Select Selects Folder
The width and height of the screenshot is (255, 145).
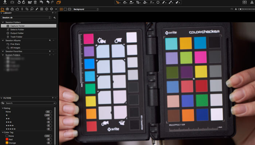(x=17, y=30)
